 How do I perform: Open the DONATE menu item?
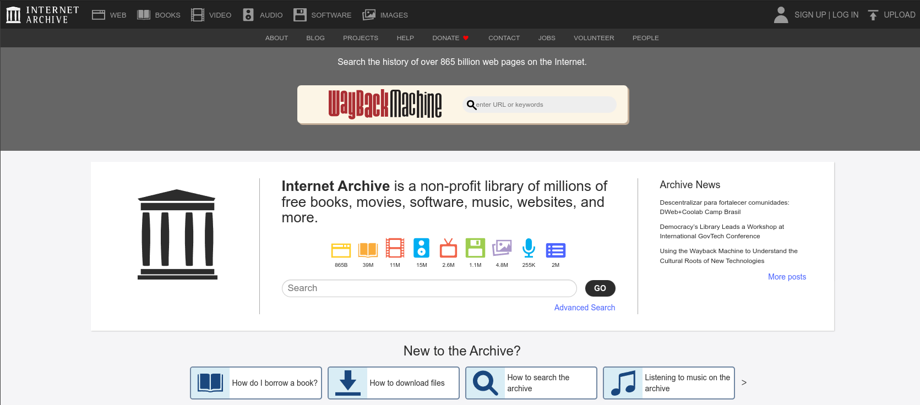(x=450, y=38)
